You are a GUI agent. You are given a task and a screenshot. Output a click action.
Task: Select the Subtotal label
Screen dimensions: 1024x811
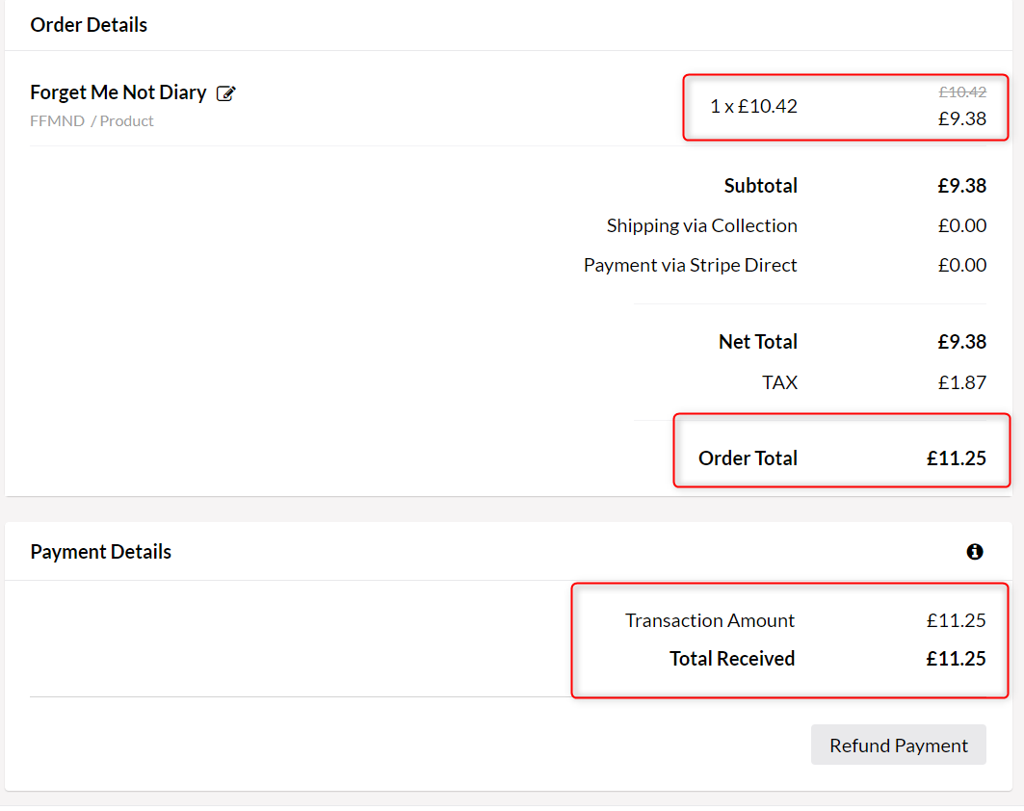(761, 186)
